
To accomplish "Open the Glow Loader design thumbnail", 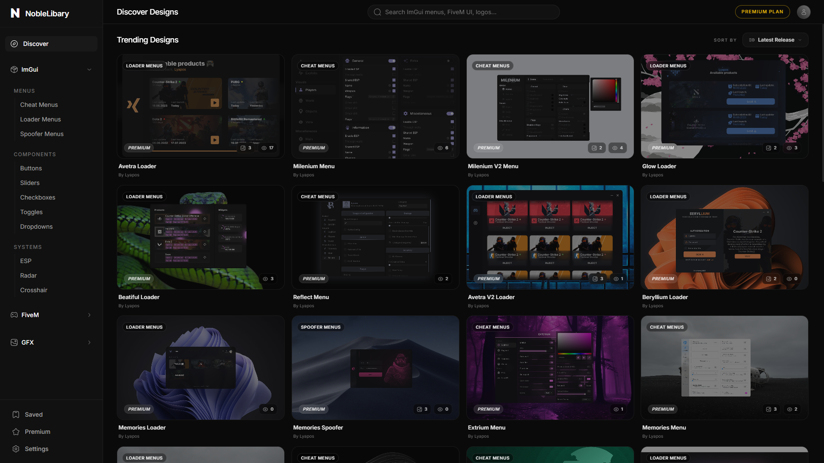I will [724, 106].
